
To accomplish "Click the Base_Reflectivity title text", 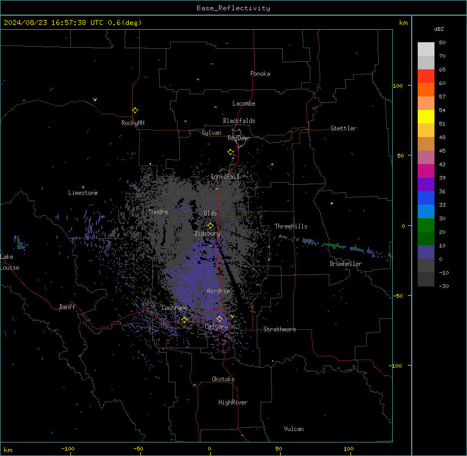I will [233, 8].
